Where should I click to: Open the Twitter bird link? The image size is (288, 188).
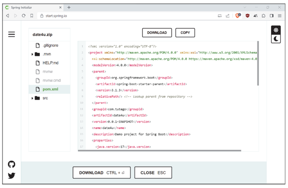(11, 175)
